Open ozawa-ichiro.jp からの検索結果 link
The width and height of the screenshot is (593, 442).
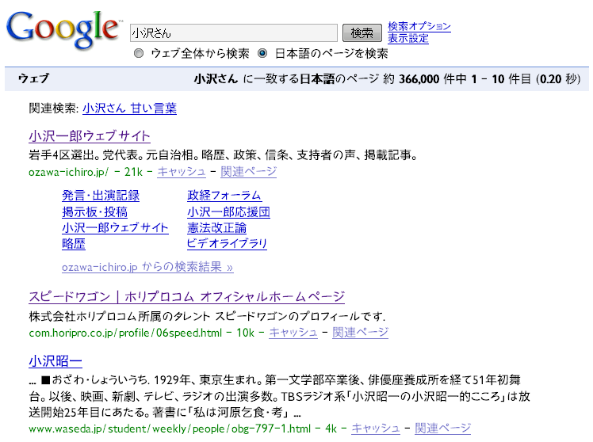pos(147,267)
